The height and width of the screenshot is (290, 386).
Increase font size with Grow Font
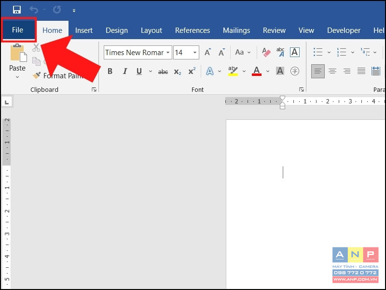208,52
